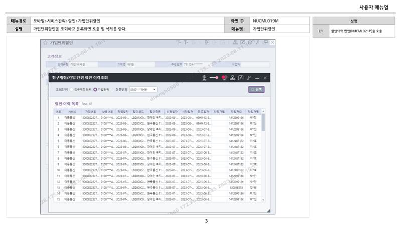The image size is (401, 225).
Task: Sort by the 상품번호 column header
Action: point(107,112)
